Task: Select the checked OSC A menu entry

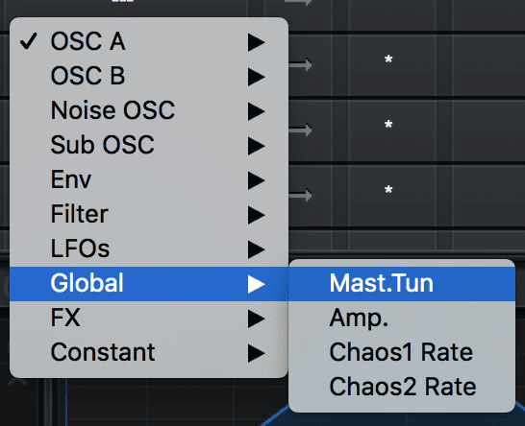Action: pos(149,42)
